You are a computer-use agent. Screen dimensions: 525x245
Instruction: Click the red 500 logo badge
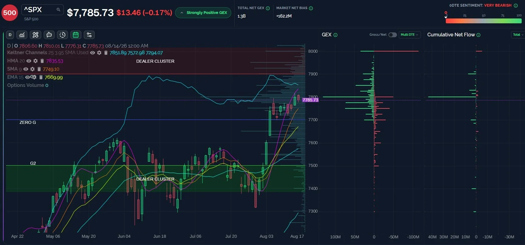pyautogui.click(x=10, y=12)
